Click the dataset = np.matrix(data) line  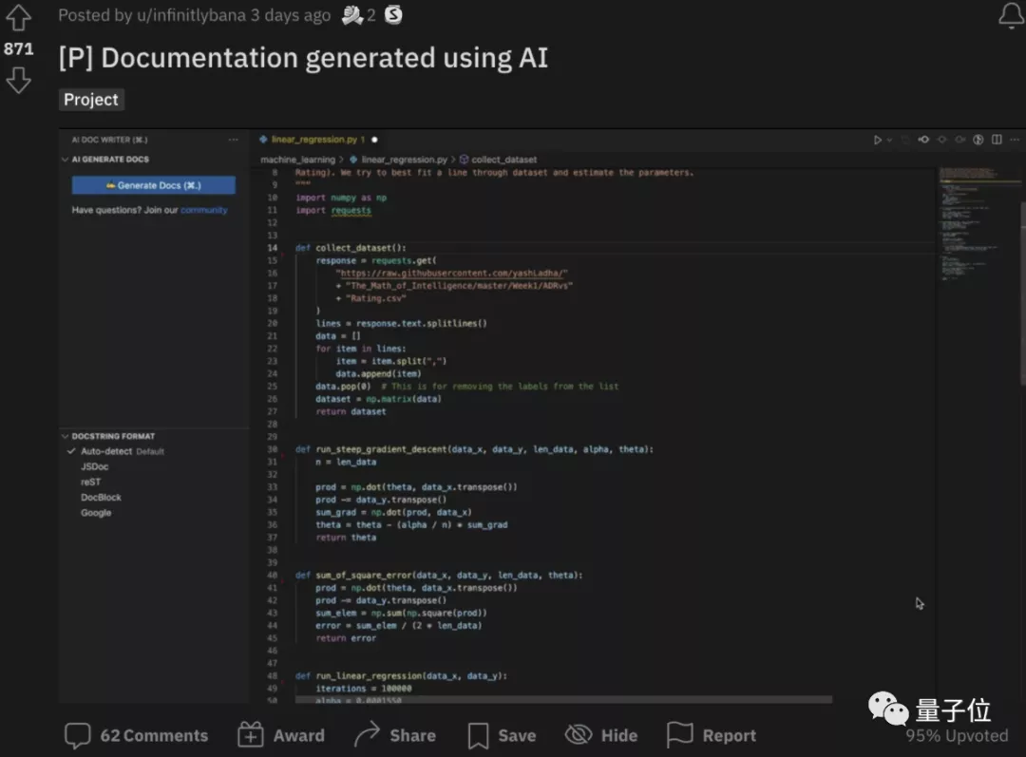[378, 399]
